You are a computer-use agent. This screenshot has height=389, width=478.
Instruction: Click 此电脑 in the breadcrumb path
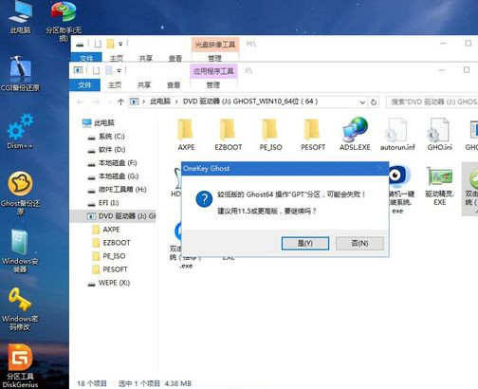160,102
